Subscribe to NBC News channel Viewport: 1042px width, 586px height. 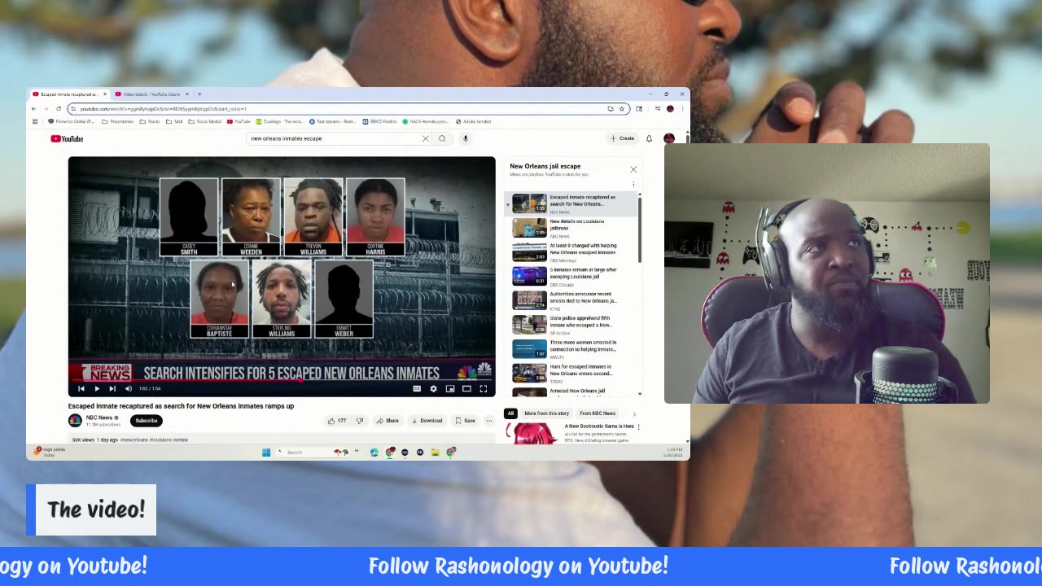click(147, 421)
